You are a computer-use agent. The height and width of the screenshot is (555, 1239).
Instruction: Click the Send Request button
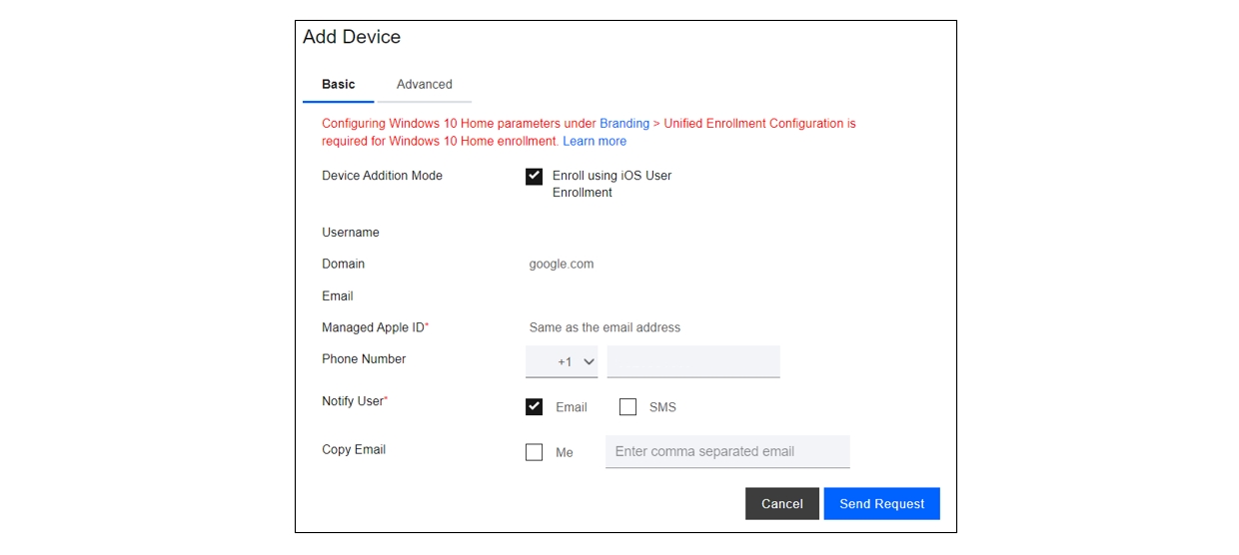tap(882, 504)
